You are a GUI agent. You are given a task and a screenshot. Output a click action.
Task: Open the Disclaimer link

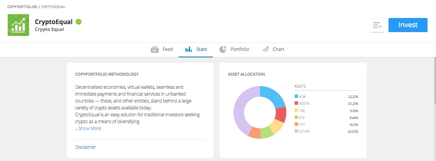pyautogui.click(x=85, y=147)
